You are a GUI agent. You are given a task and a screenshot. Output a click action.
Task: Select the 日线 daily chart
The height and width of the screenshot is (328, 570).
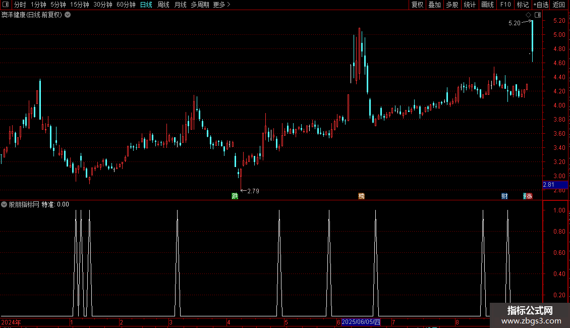[146, 5]
